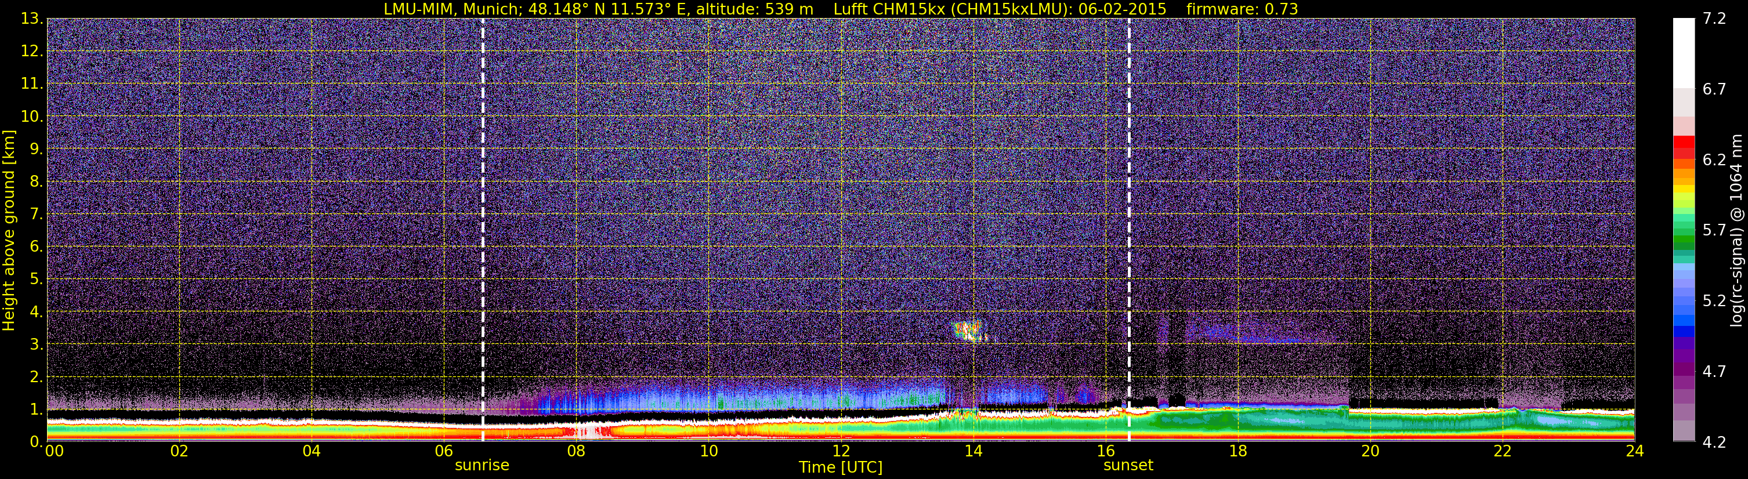The width and height of the screenshot is (1748, 479).
Task: Pick the red band of the colorbar
Action: [x=1684, y=147]
